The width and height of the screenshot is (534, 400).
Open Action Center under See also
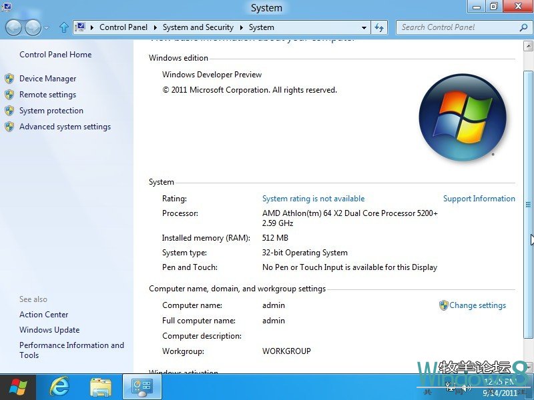point(44,315)
